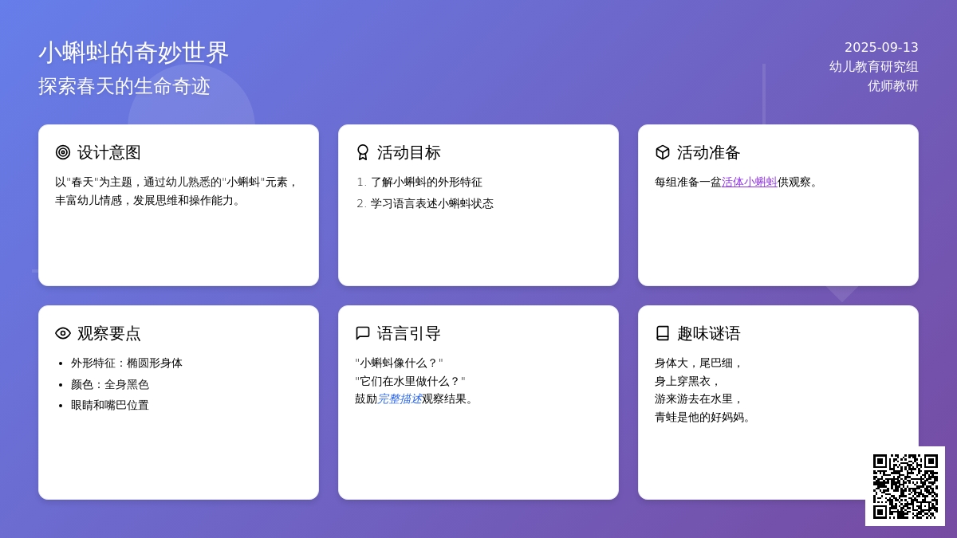
Task: Click bullet 眼睛和嘴巴位置
Action: tap(109, 405)
